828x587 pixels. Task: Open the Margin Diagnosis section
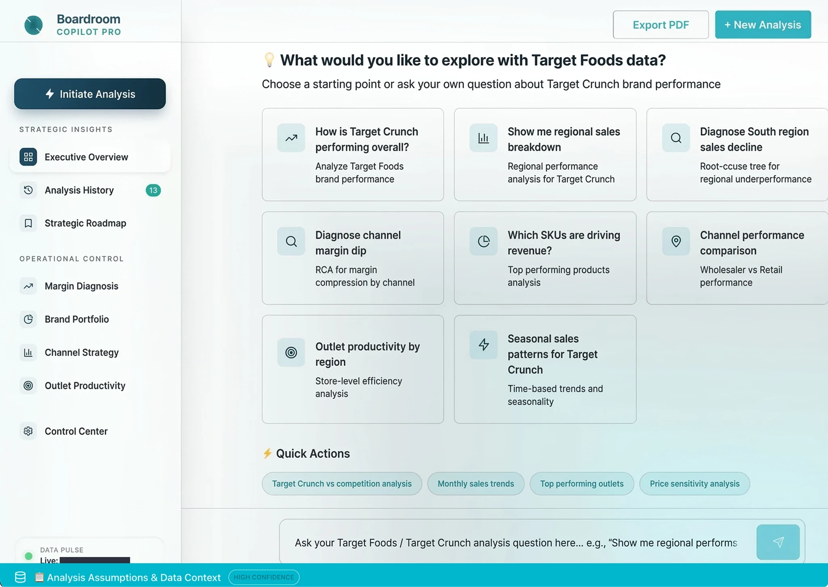click(81, 286)
